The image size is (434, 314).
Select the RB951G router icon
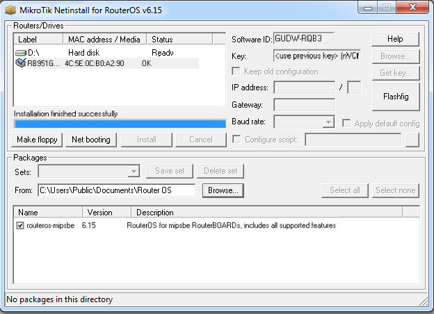[x=20, y=63]
